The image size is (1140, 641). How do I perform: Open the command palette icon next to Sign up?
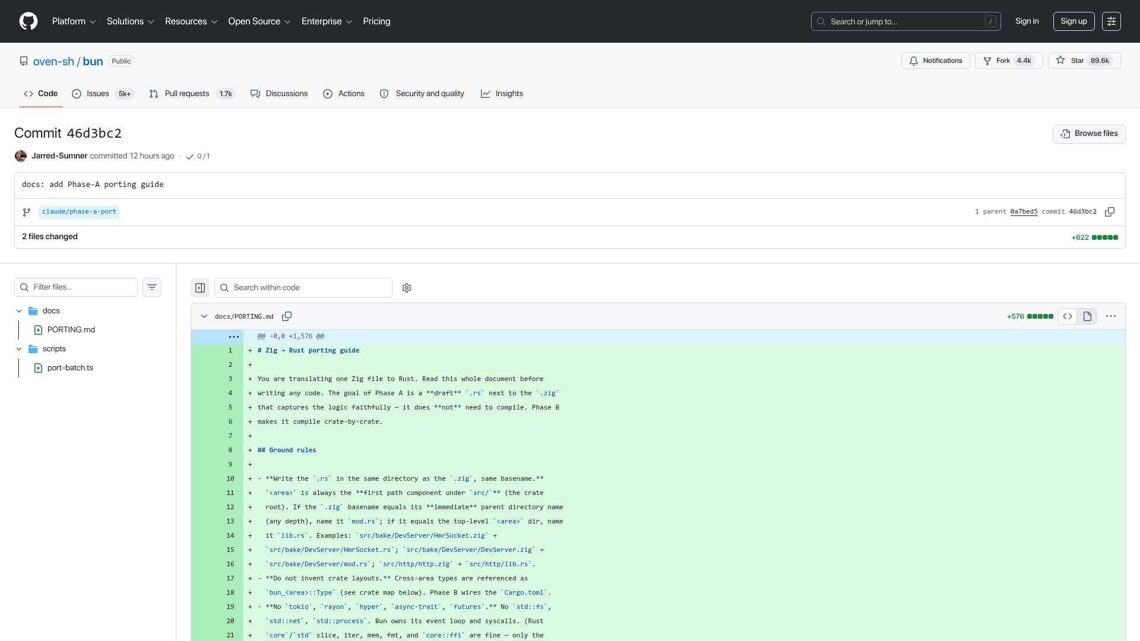coord(1111,21)
